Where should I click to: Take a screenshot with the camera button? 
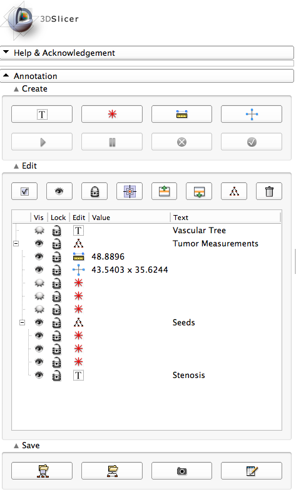(x=181, y=471)
